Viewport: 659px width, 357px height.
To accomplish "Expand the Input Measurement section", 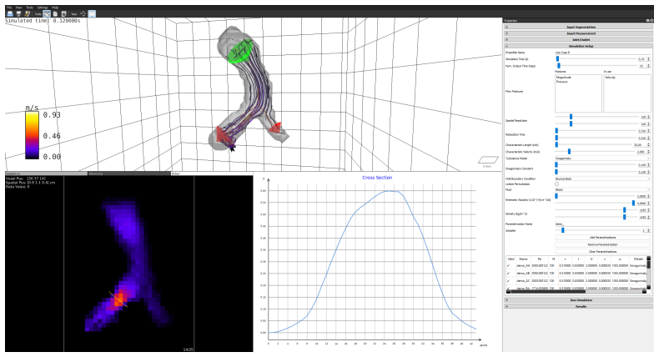I will point(578,33).
